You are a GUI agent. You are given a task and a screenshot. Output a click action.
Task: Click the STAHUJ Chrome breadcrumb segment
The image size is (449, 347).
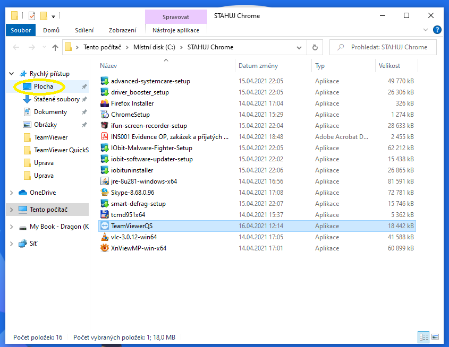click(210, 47)
